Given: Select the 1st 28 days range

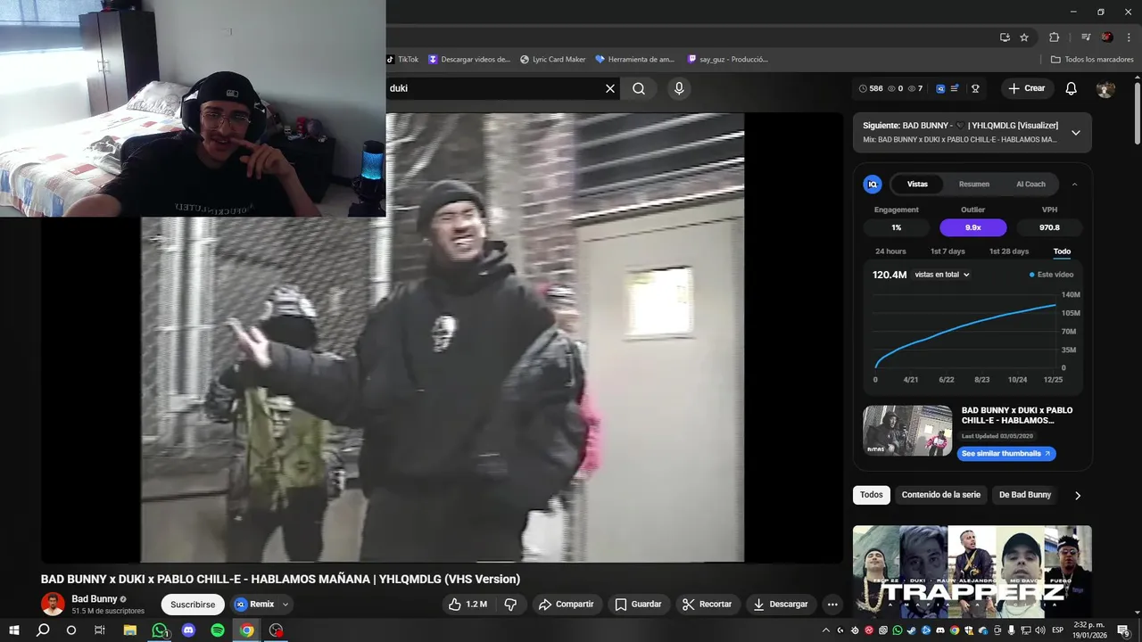Looking at the screenshot, I should [1008, 251].
